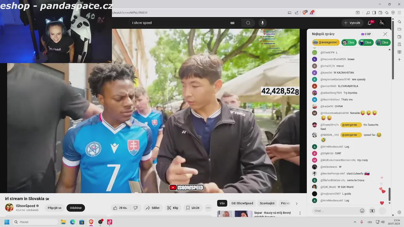Open the browser hamburger main menu
The width and height of the screenshot is (404, 227).
(x=400, y=13)
